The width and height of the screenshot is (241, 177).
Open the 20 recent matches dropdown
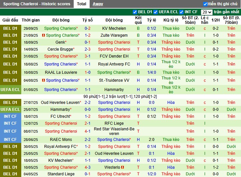206,12
